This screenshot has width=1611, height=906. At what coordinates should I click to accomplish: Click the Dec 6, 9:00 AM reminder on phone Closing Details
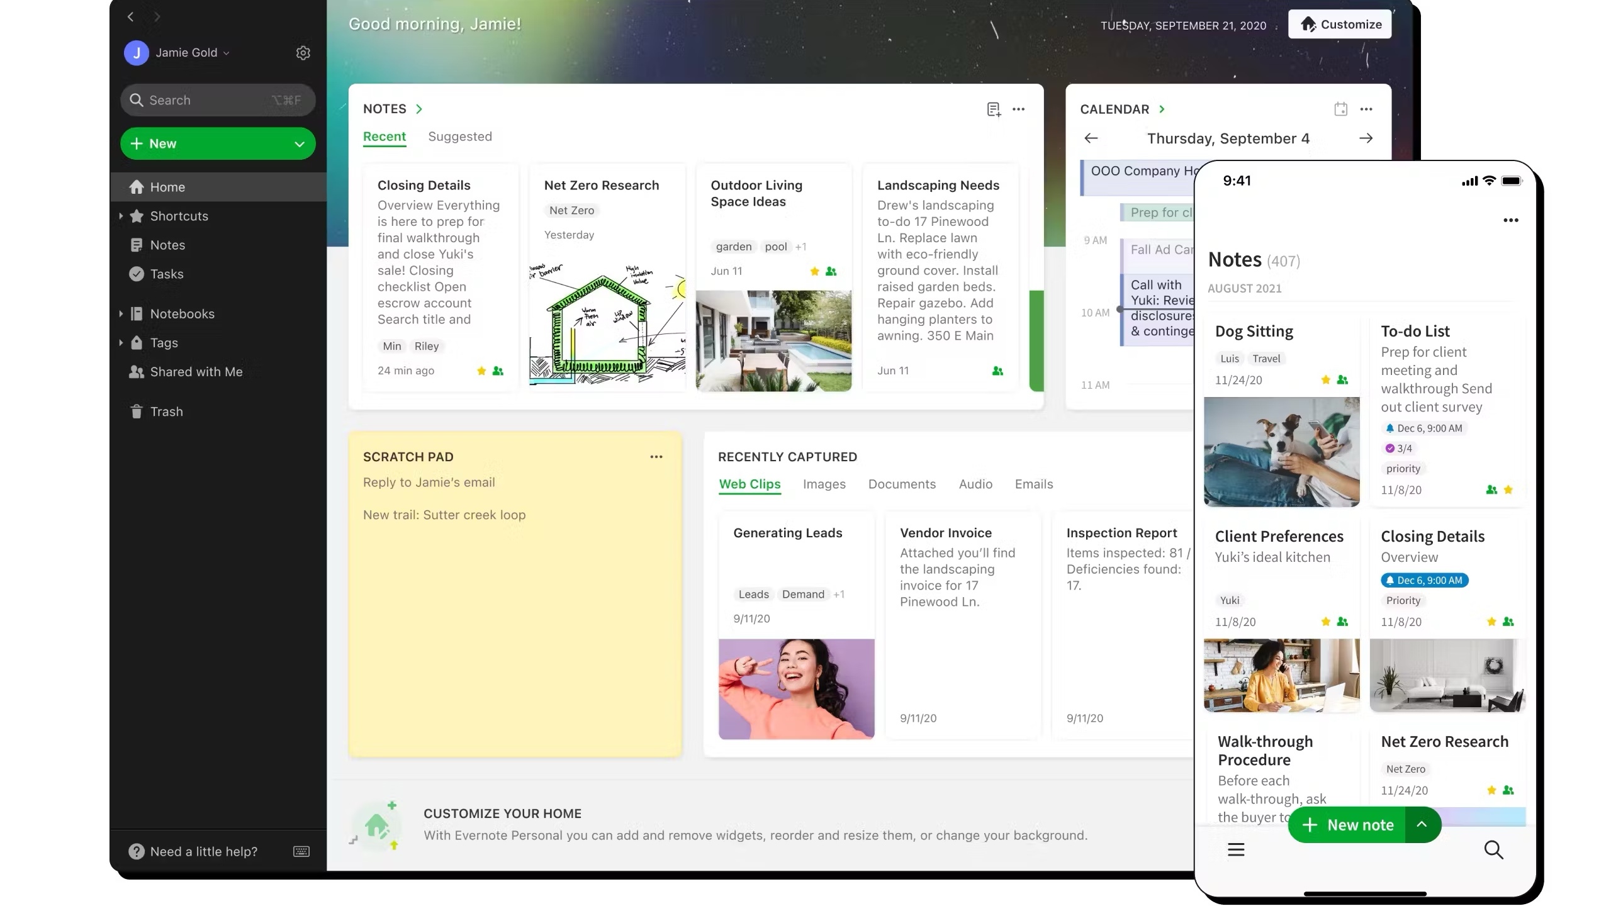(1424, 580)
